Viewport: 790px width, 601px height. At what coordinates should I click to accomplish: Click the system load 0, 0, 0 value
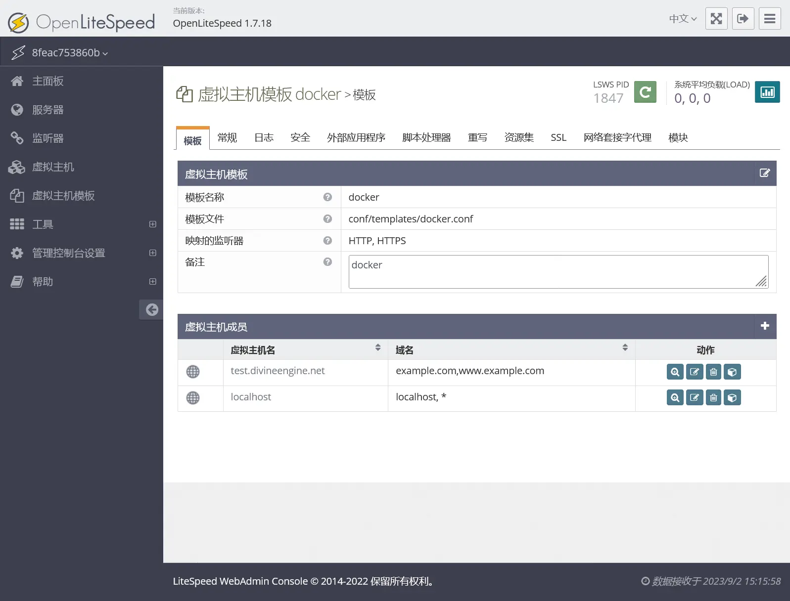click(x=692, y=98)
